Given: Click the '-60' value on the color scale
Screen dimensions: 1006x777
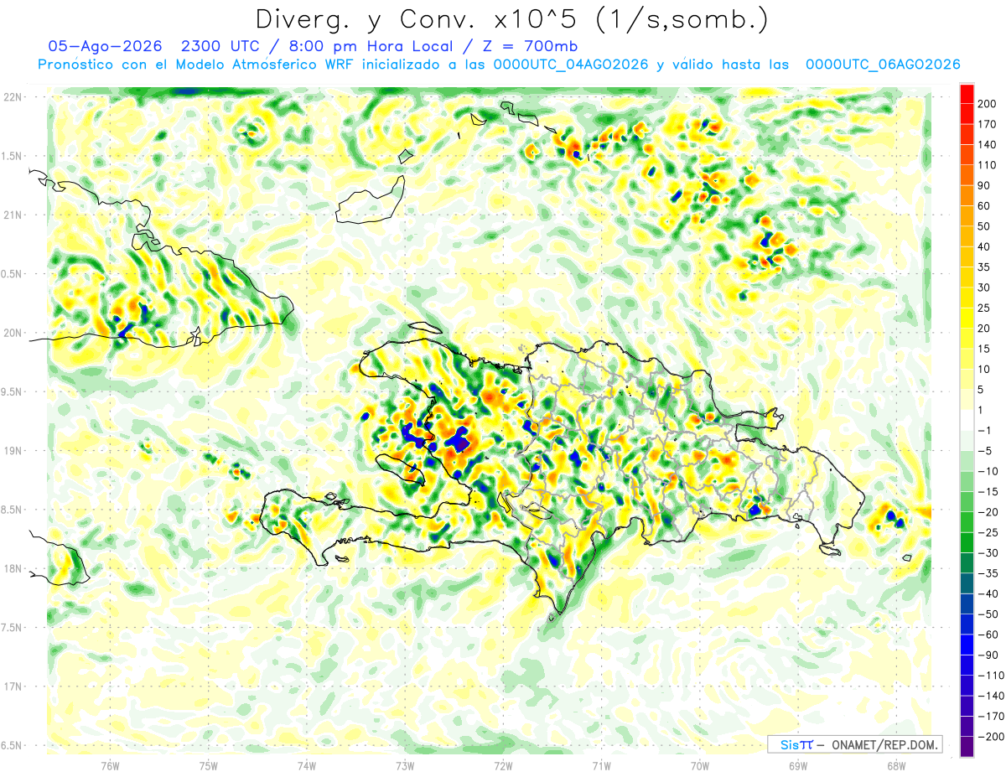Looking at the screenshot, I should [988, 635].
